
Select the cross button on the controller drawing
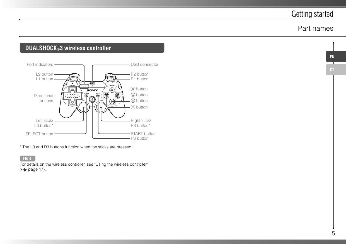coord(112,102)
